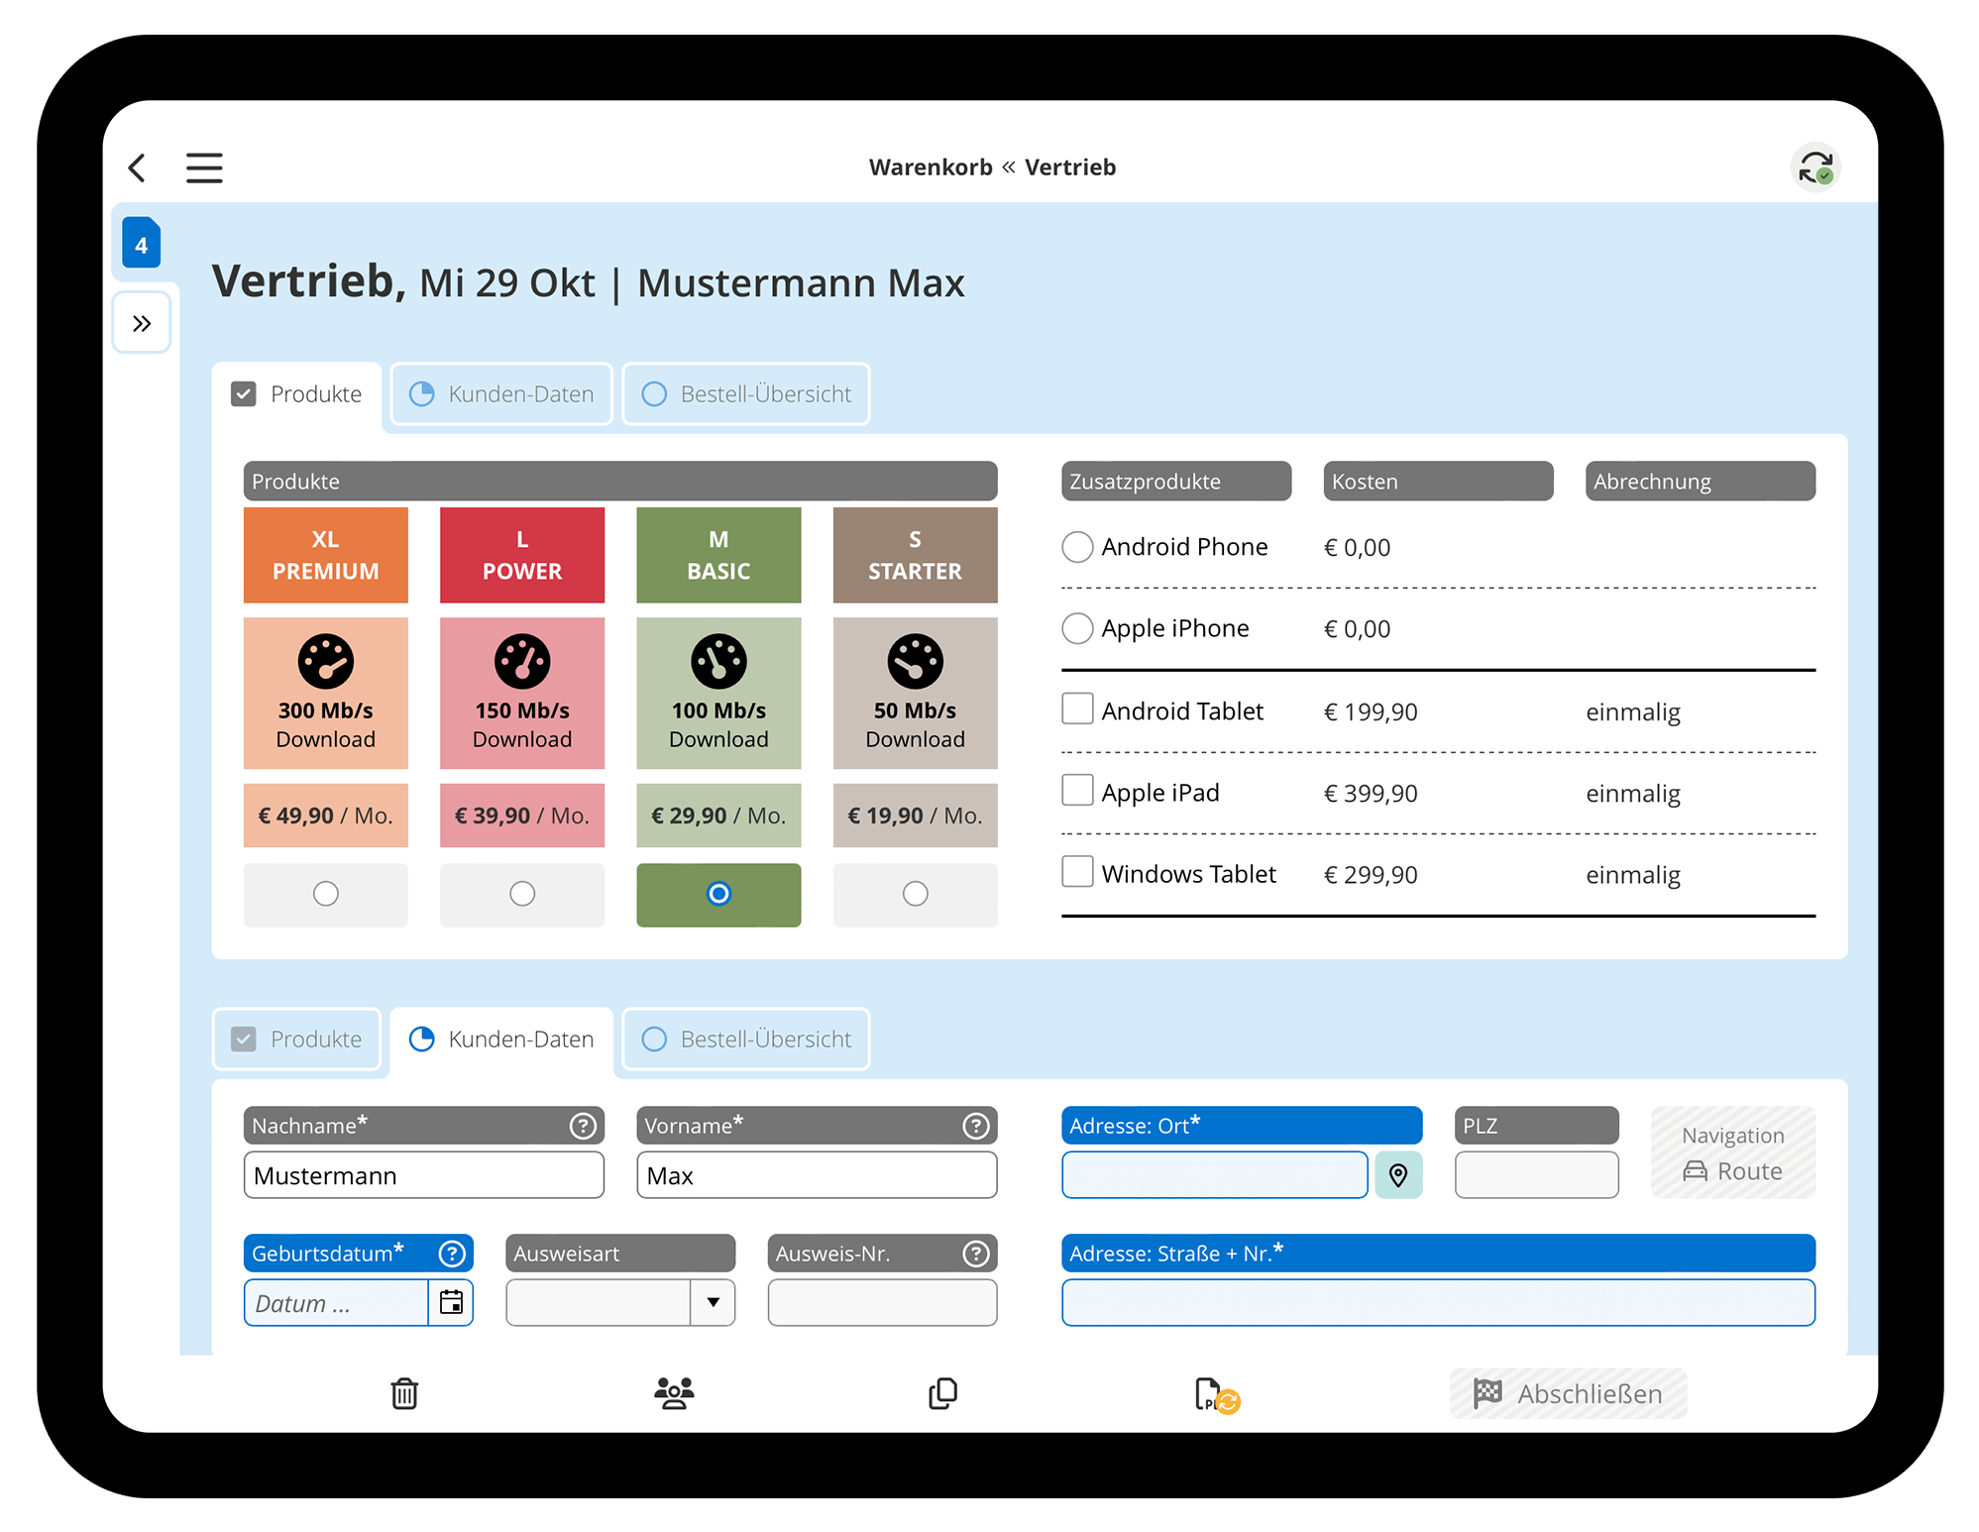The height and width of the screenshot is (1532, 1979).
Task: Expand the collapsed sidebar panel
Action: pyautogui.click(x=142, y=322)
